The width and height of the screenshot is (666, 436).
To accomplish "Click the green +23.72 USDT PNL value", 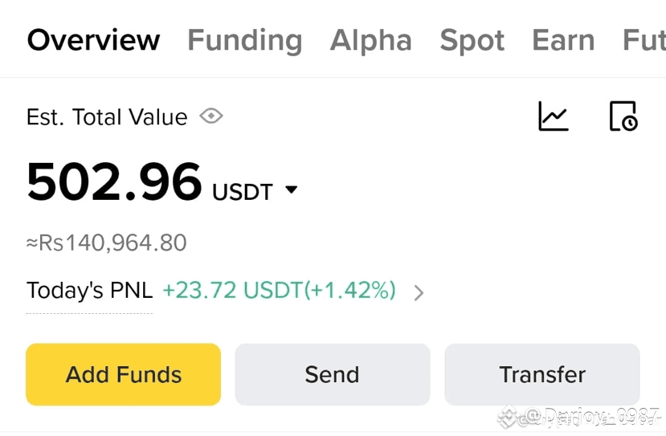I will pos(279,291).
